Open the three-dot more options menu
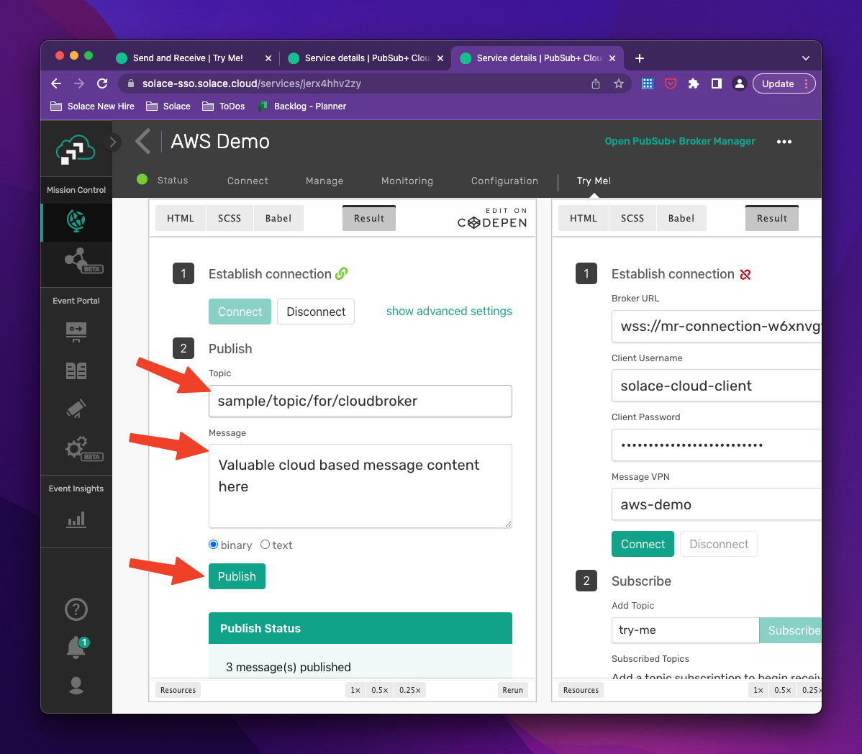This screenshot has height=754, width=862. pos(784,142)
